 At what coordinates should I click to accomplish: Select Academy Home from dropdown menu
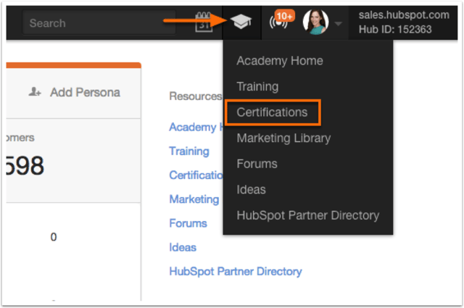point(279,61)
